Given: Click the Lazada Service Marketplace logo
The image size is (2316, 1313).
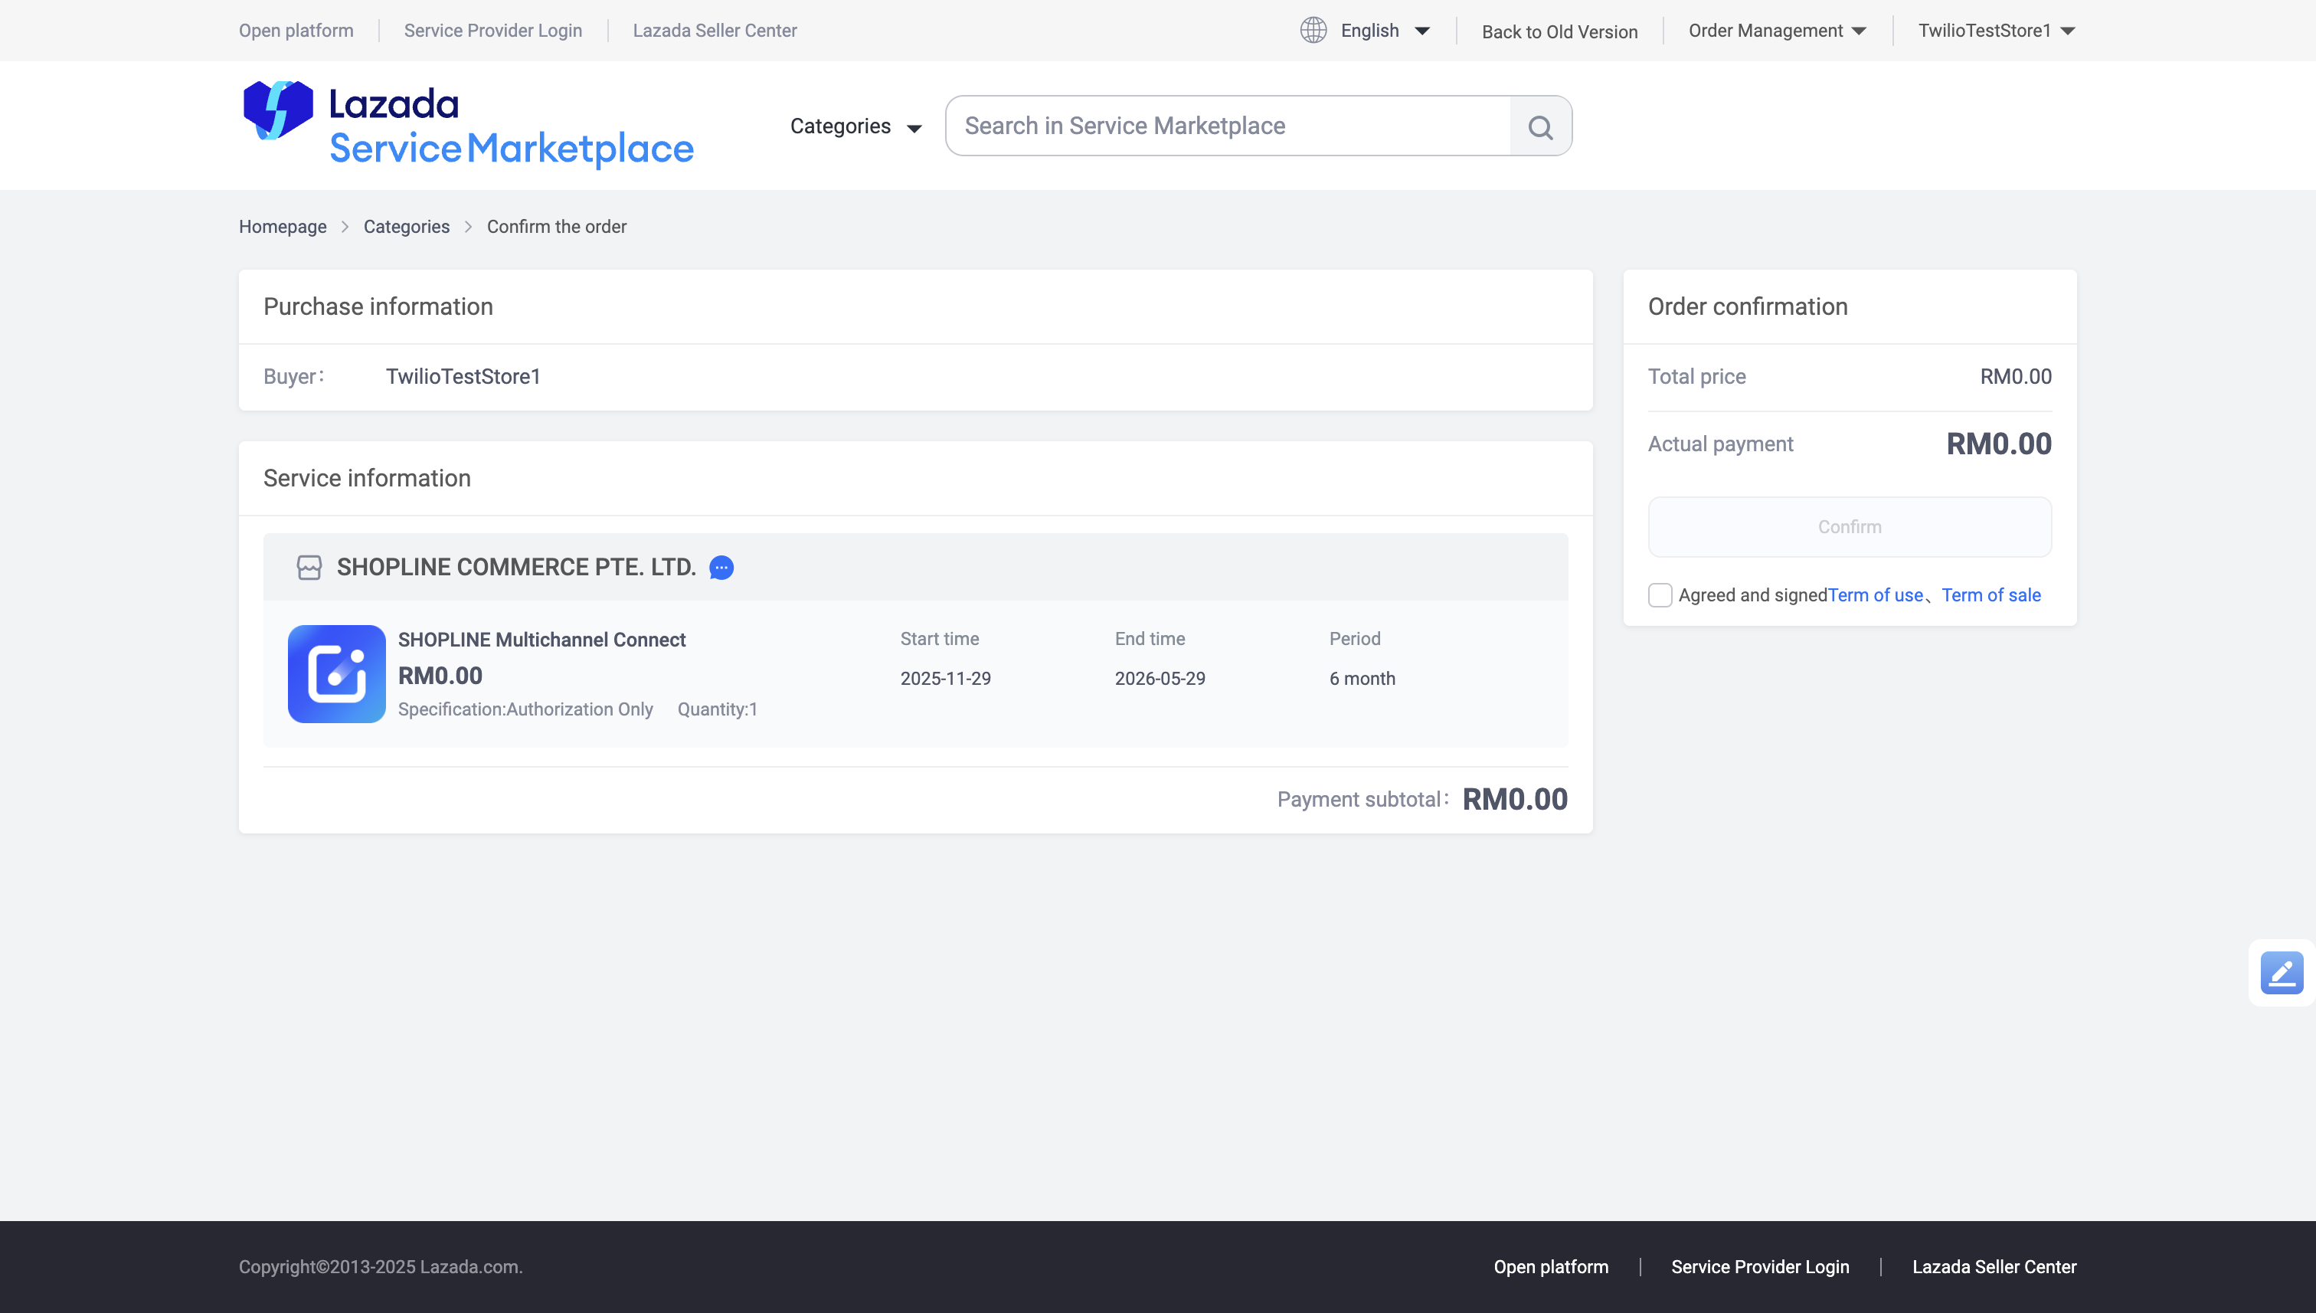Looking at the screenshot, I should click(468, 124).
